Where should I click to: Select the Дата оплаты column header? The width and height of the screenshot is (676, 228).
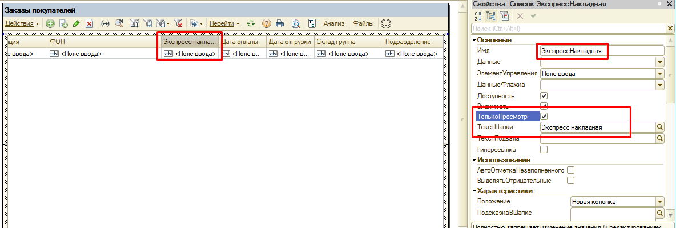tap(243, 42)
